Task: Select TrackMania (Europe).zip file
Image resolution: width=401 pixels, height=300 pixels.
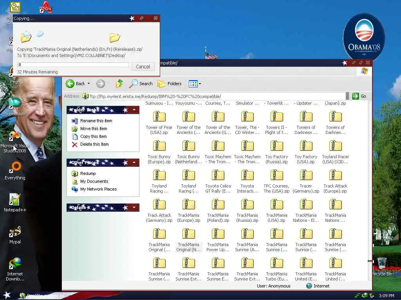Action: [x=188, y=211]
